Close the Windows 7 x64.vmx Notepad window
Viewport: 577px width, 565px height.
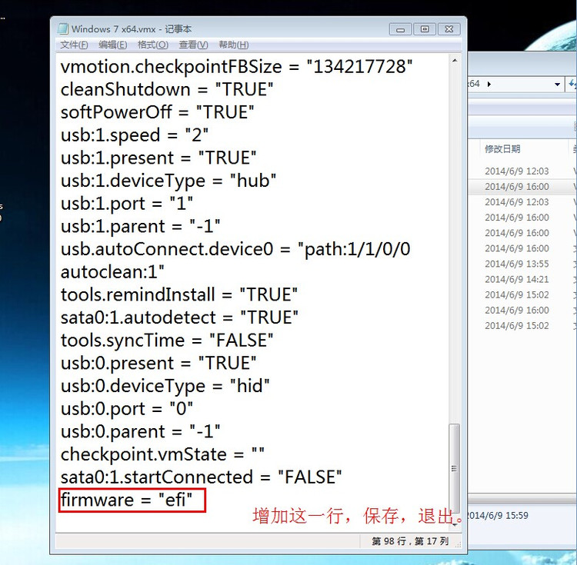[x=449, y=29]
